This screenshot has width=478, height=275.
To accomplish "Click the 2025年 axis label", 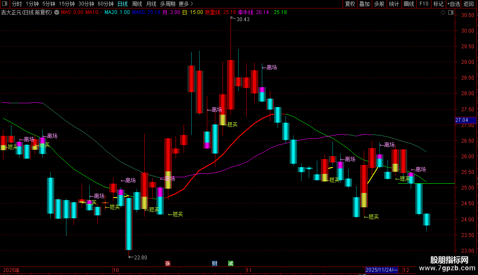I will pos(11,270).
